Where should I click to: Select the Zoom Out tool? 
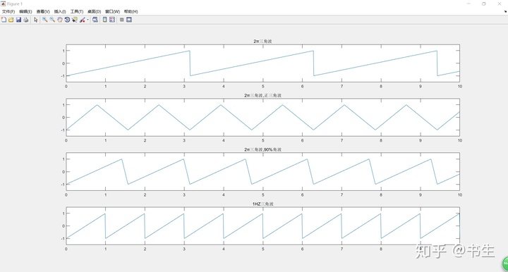[x=52, y=20]
